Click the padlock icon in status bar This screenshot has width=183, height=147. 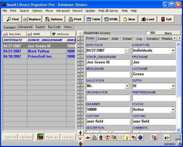[x=180, y=144]
